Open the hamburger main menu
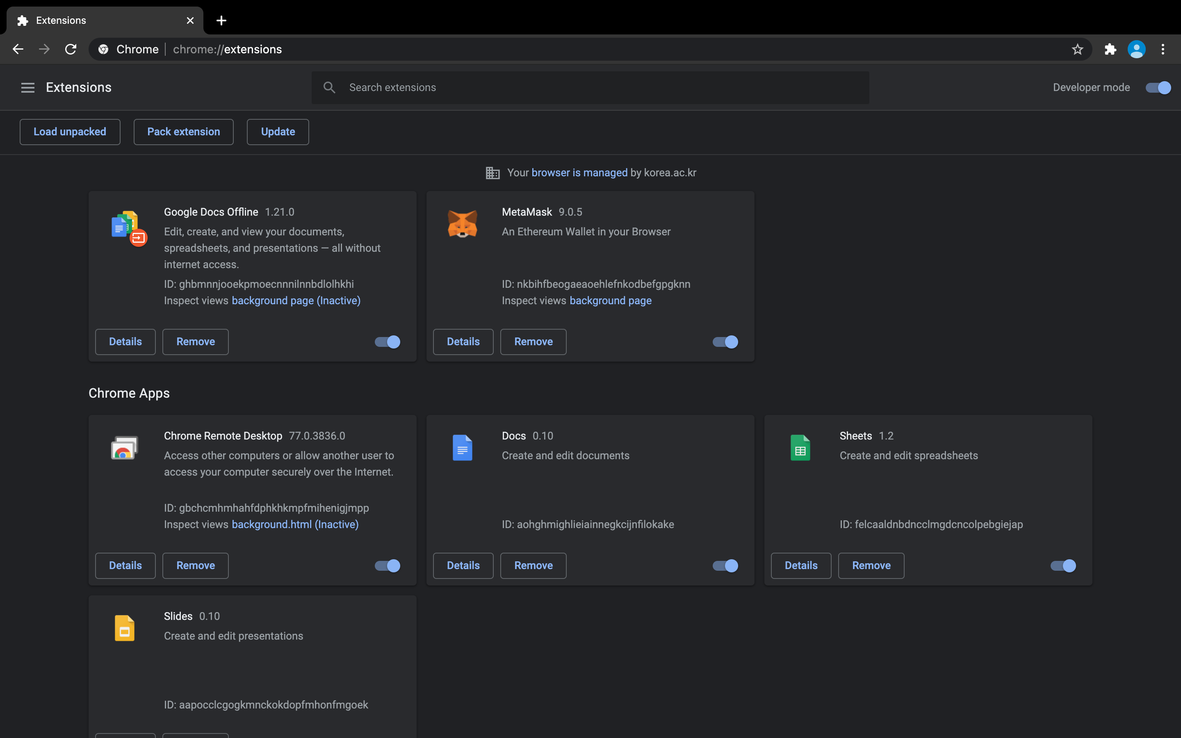Screen dimensions: 1181x738 (28, 87)
